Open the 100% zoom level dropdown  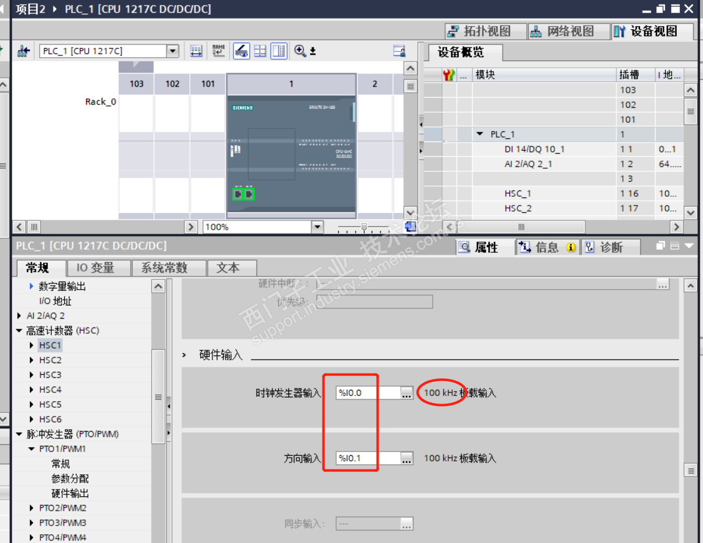(318, 227)
